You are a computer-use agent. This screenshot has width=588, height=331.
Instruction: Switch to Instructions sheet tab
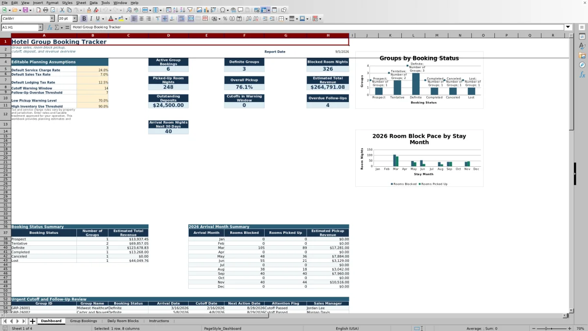point(159,321)
